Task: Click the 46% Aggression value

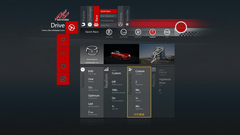Action: point(137,106)
